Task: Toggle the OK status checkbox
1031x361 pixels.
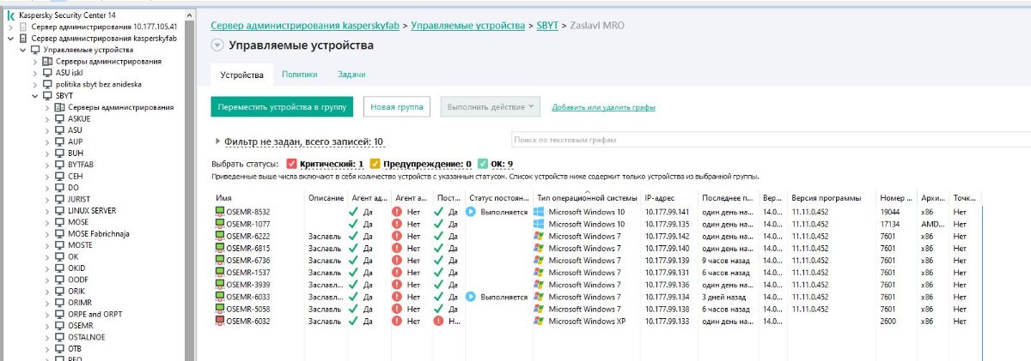Action: (484, 164)
